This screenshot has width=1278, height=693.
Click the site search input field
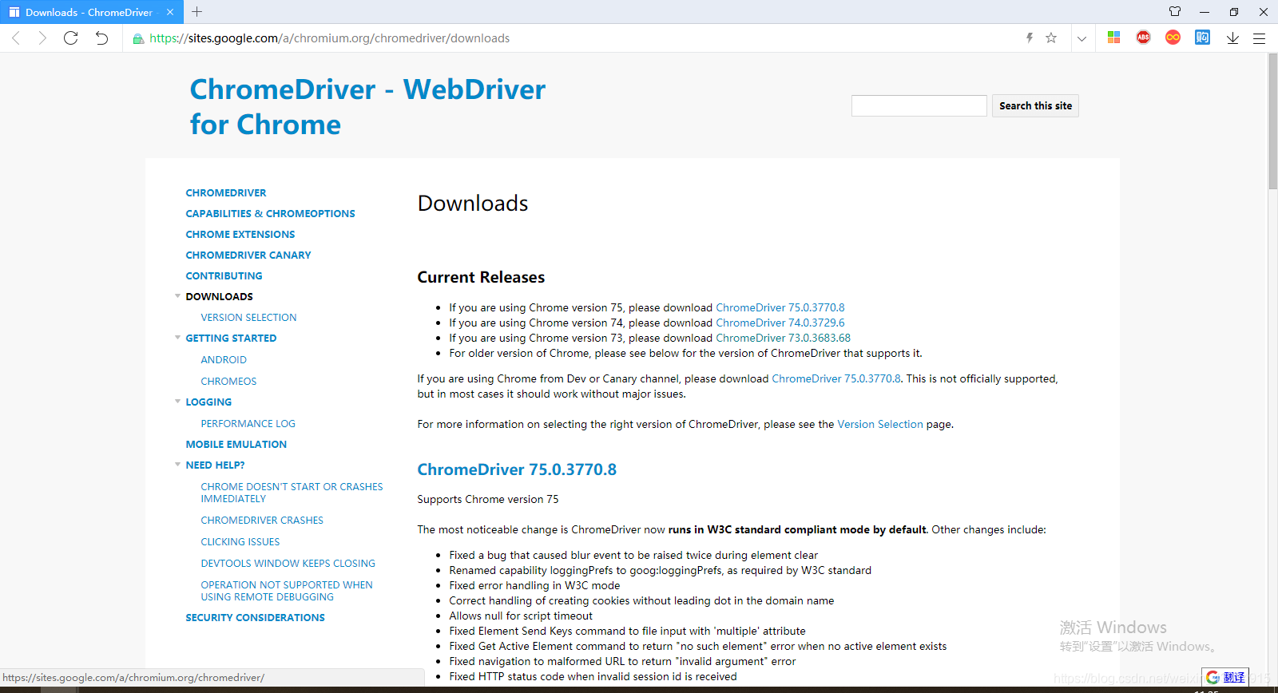[x=919, y=105]
